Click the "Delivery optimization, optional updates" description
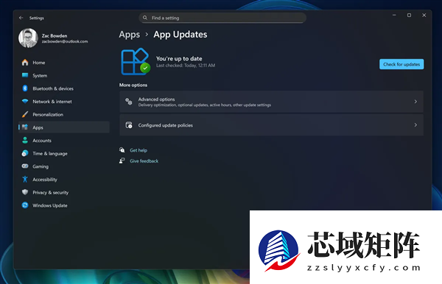 tap(205, 105)
